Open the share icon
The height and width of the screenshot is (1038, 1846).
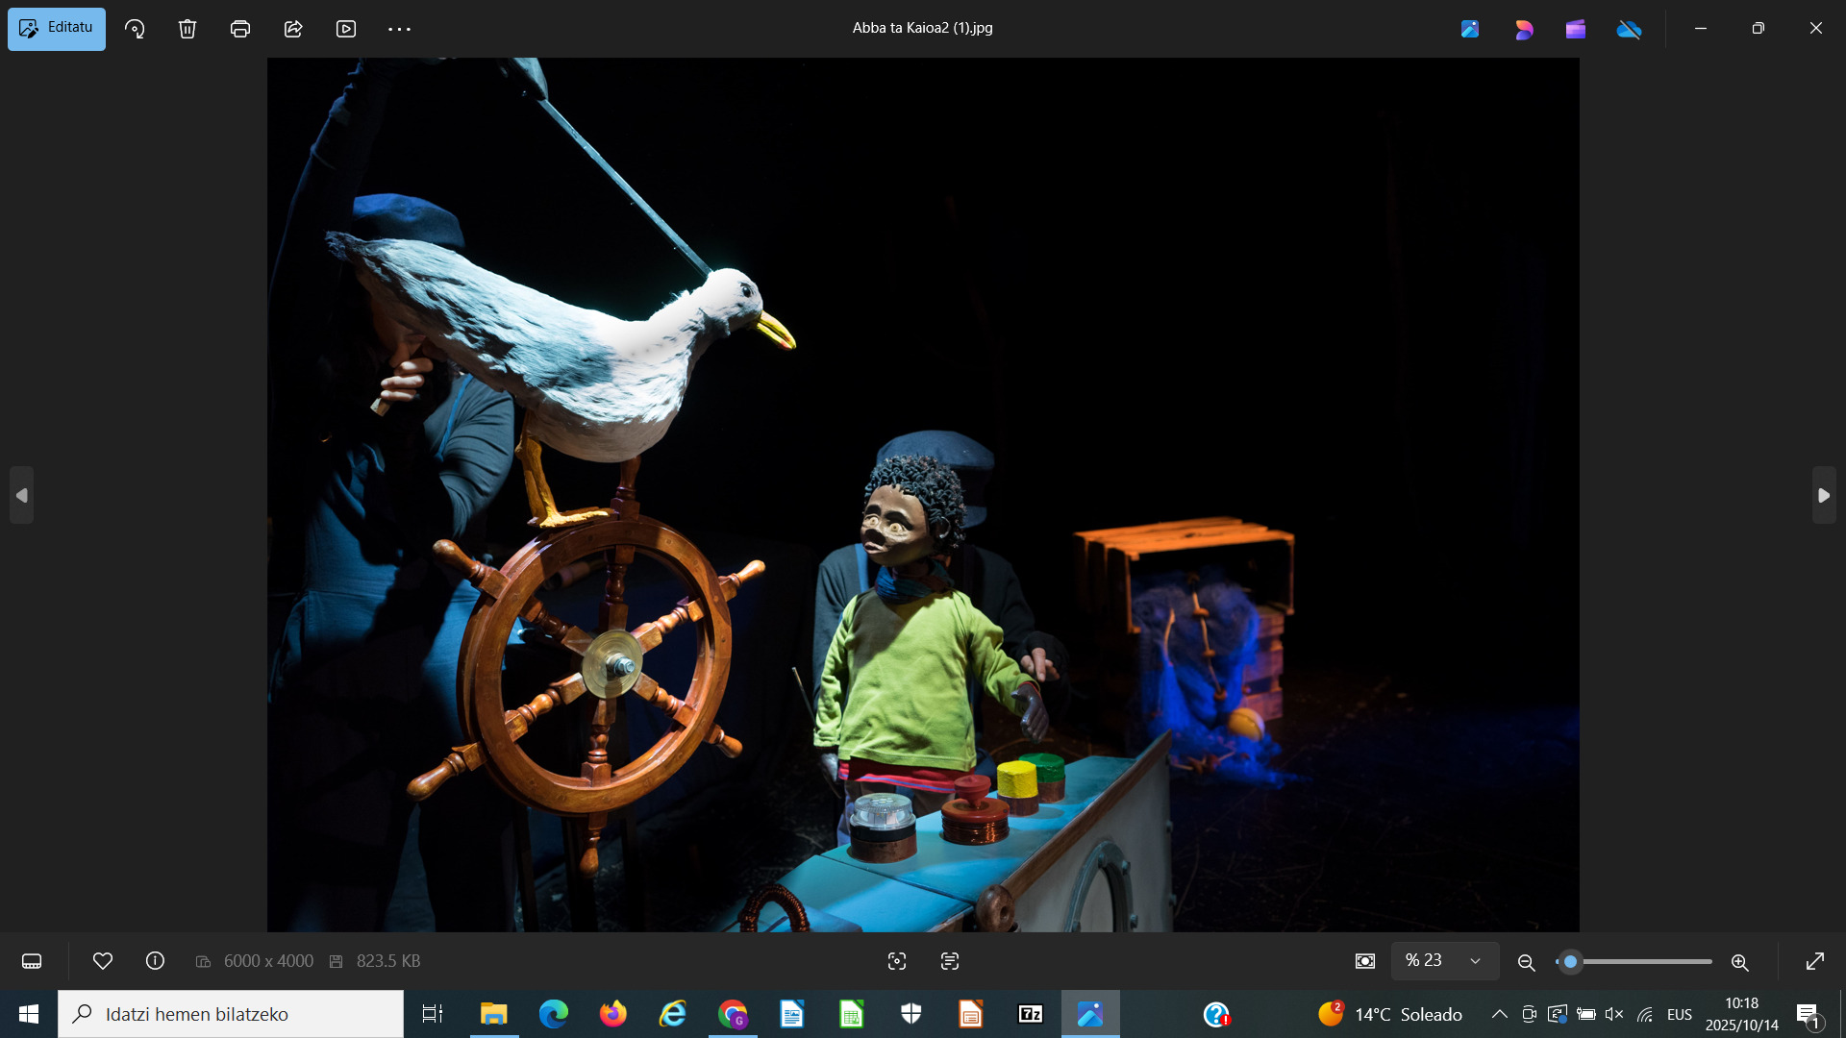click(x=293, y=29)
